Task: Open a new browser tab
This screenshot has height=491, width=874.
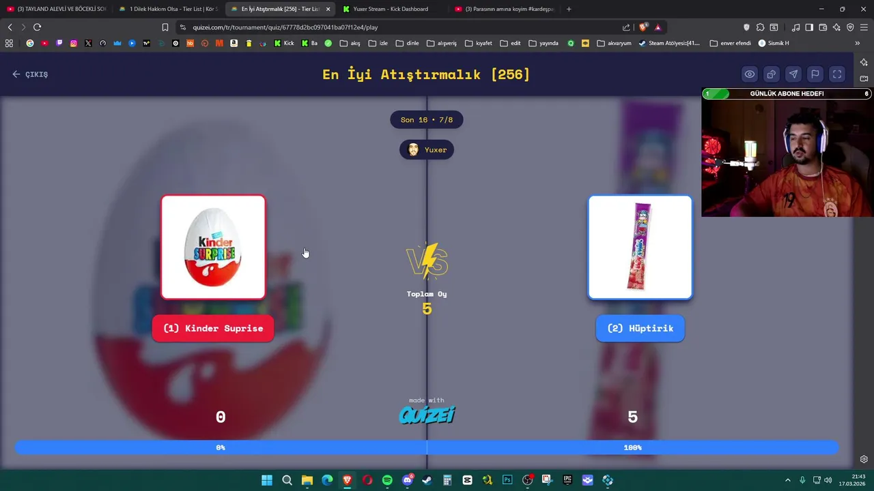Action: (569, 9)
